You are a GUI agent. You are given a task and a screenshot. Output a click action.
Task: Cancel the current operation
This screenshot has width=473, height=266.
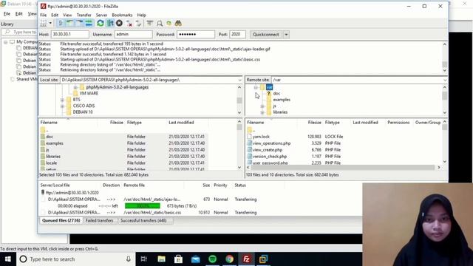(120, 23)
